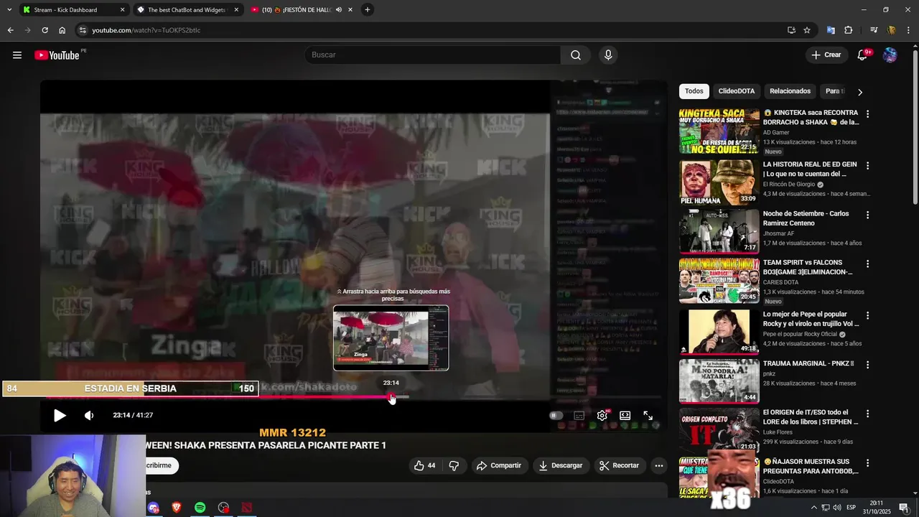
Task: Open more actions menu below video
Action: pos(658,465)
